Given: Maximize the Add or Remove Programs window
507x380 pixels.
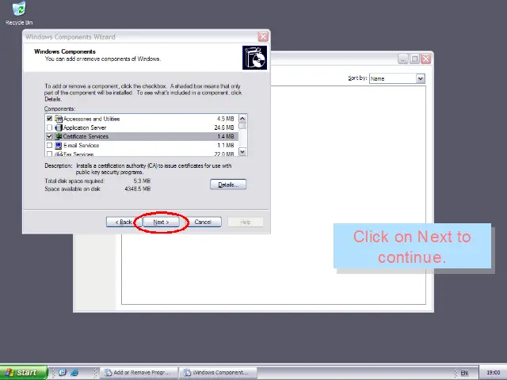Looking at the screenshot, I should pyautogui.click(x=414, y=59).
